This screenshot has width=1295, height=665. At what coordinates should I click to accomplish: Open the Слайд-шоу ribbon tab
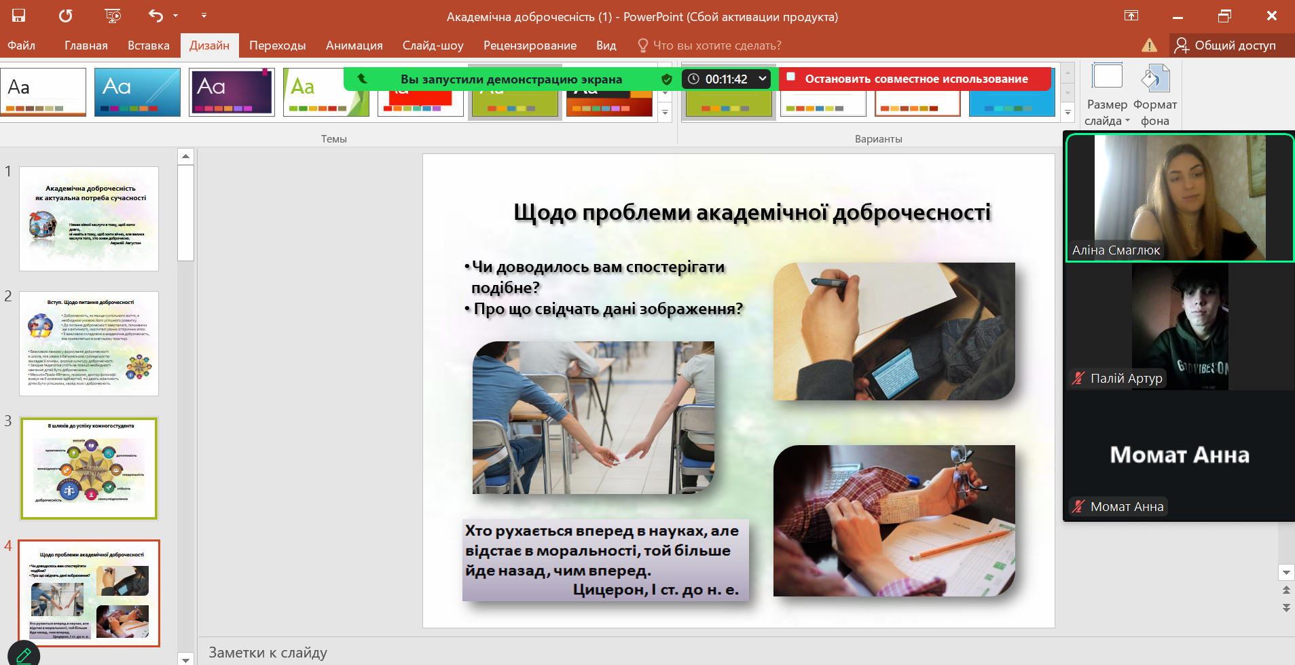point(433,45)
